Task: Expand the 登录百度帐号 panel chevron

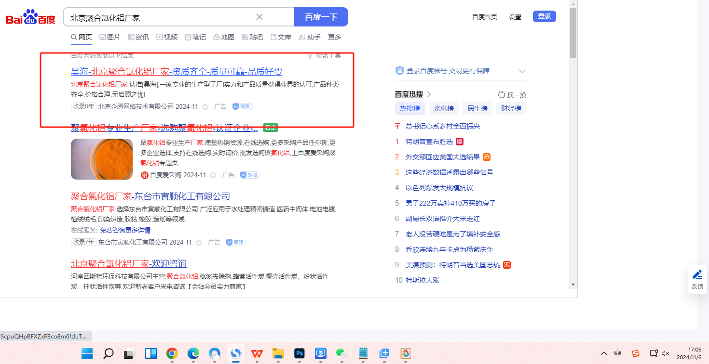Action: pos(522,71)
